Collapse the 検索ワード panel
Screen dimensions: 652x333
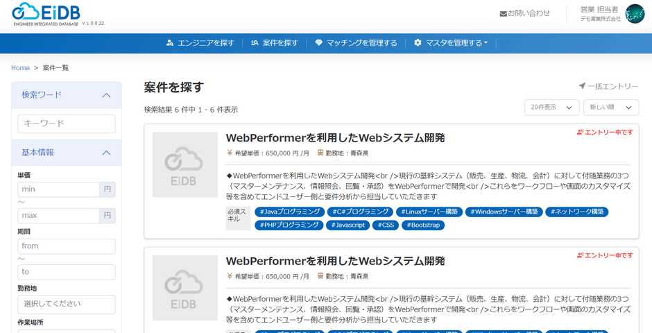pos(106,95)
